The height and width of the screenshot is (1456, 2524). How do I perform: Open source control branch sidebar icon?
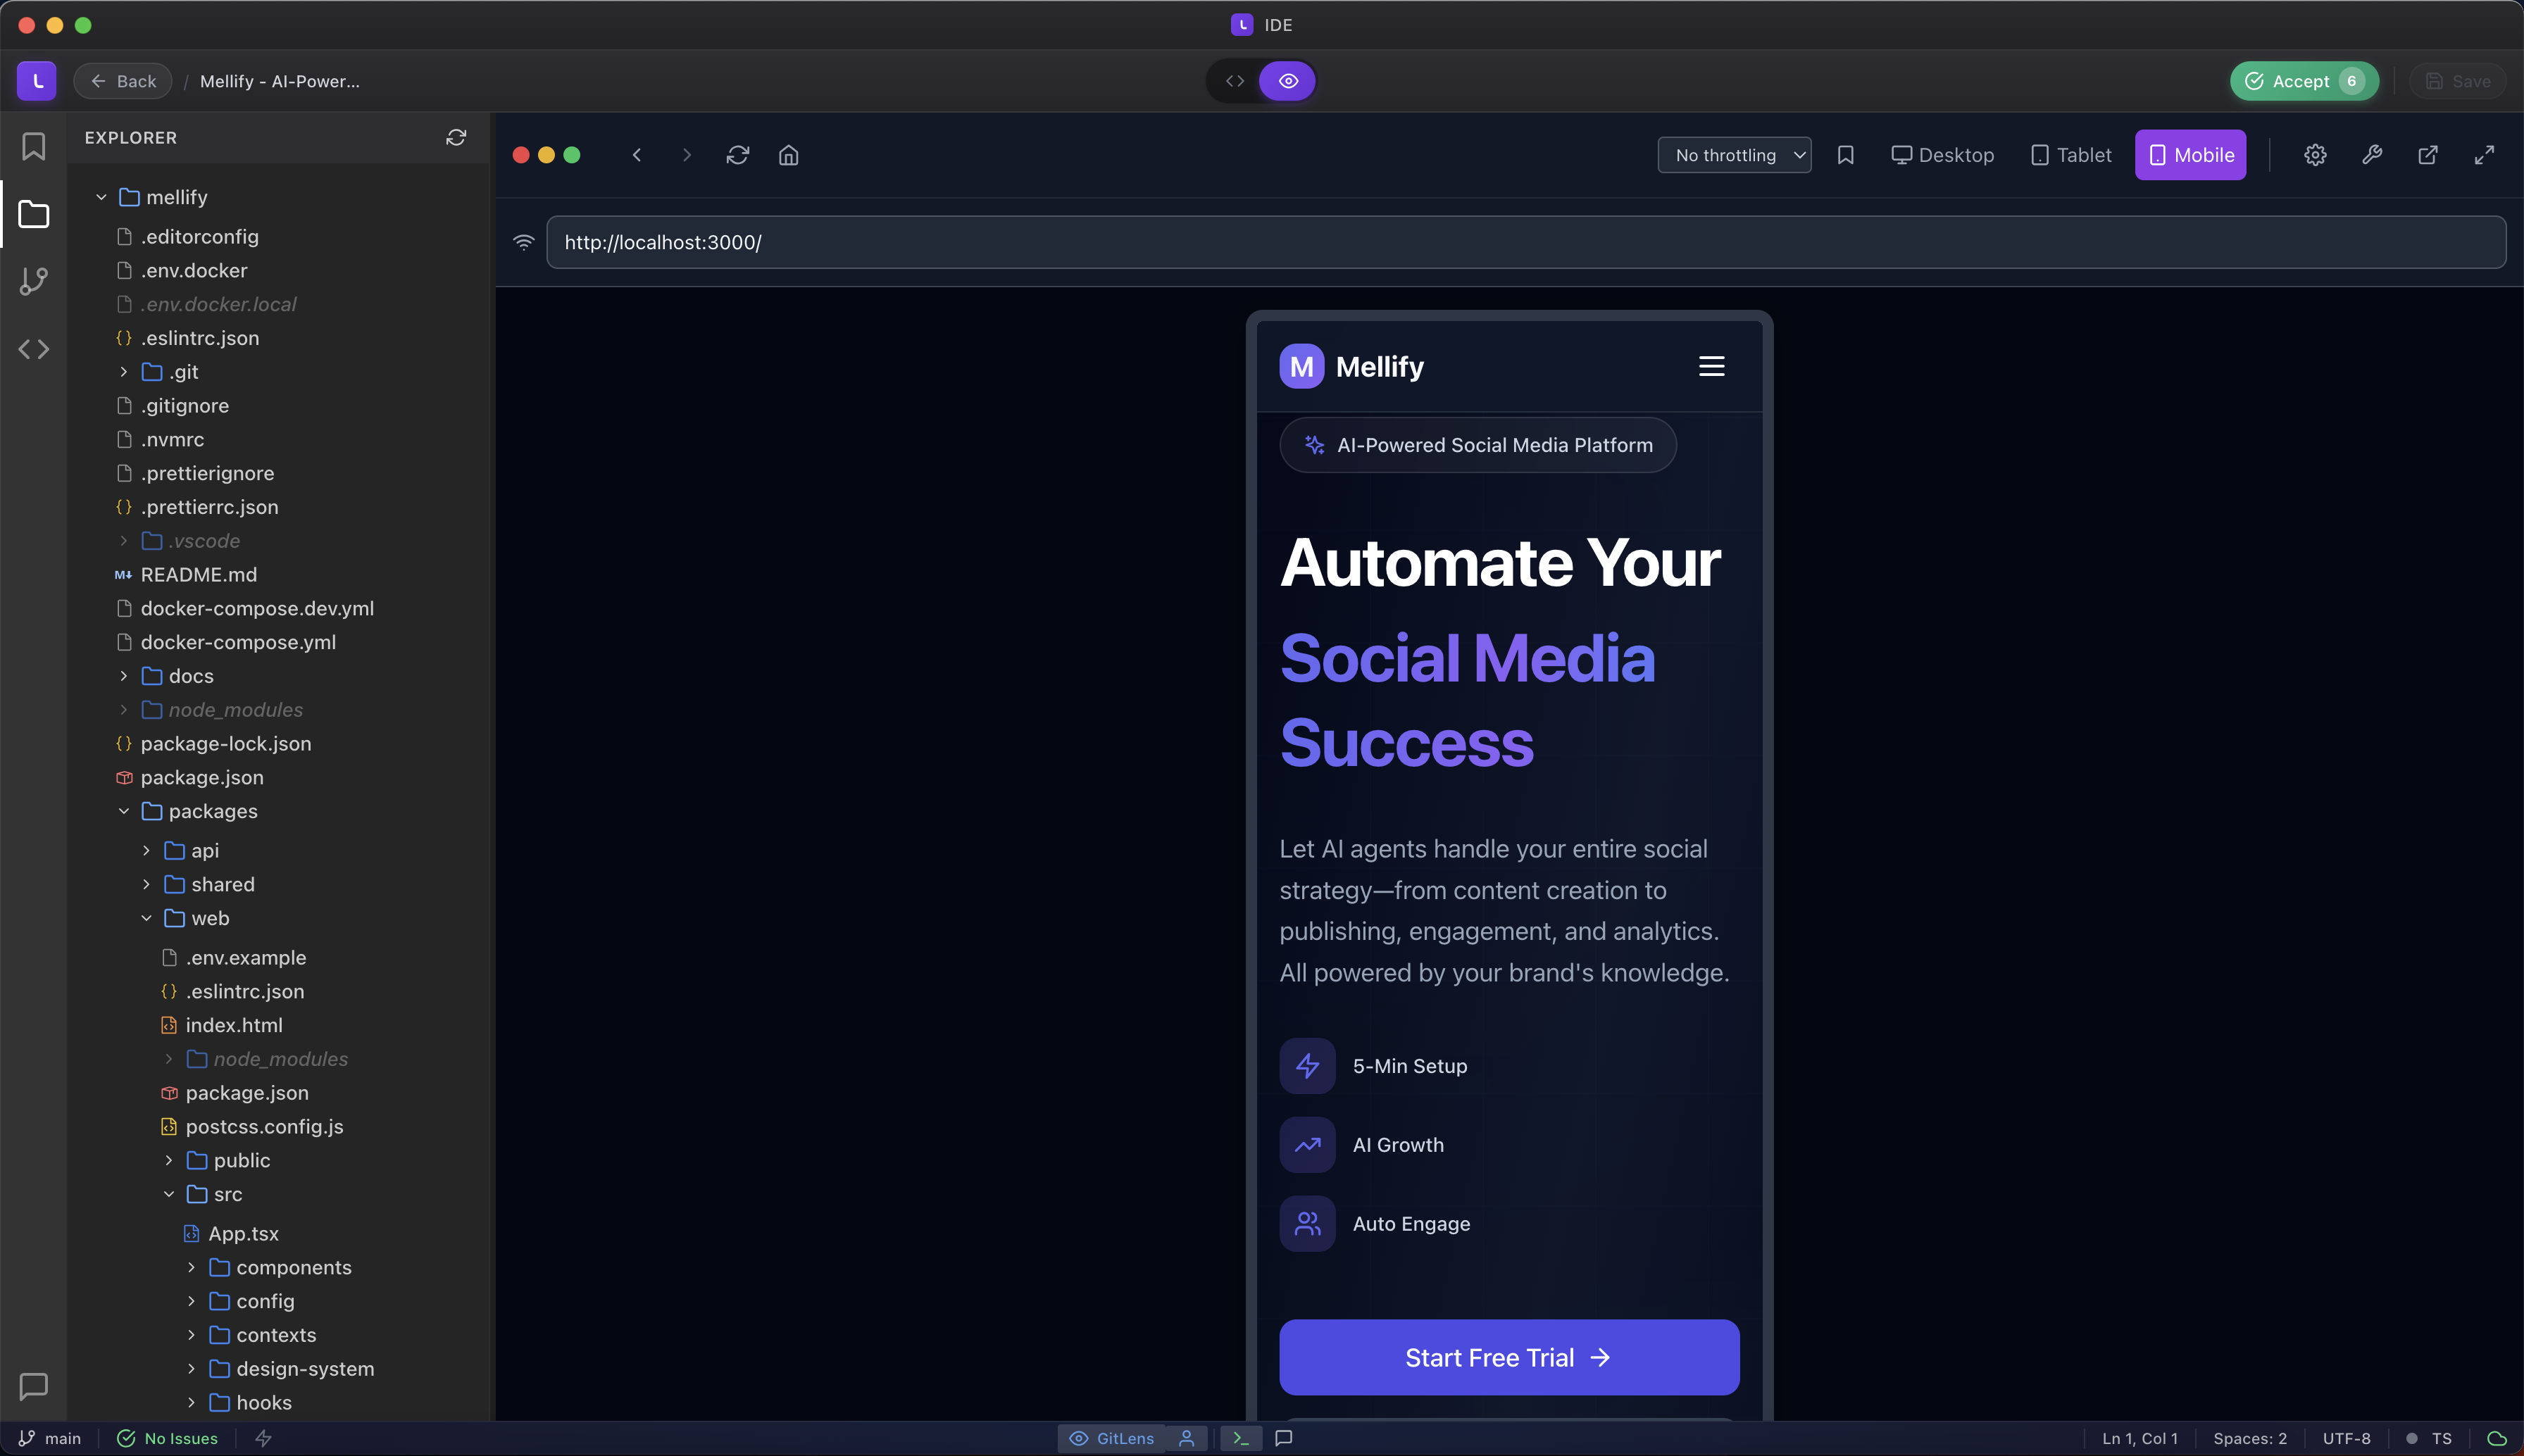33,281
